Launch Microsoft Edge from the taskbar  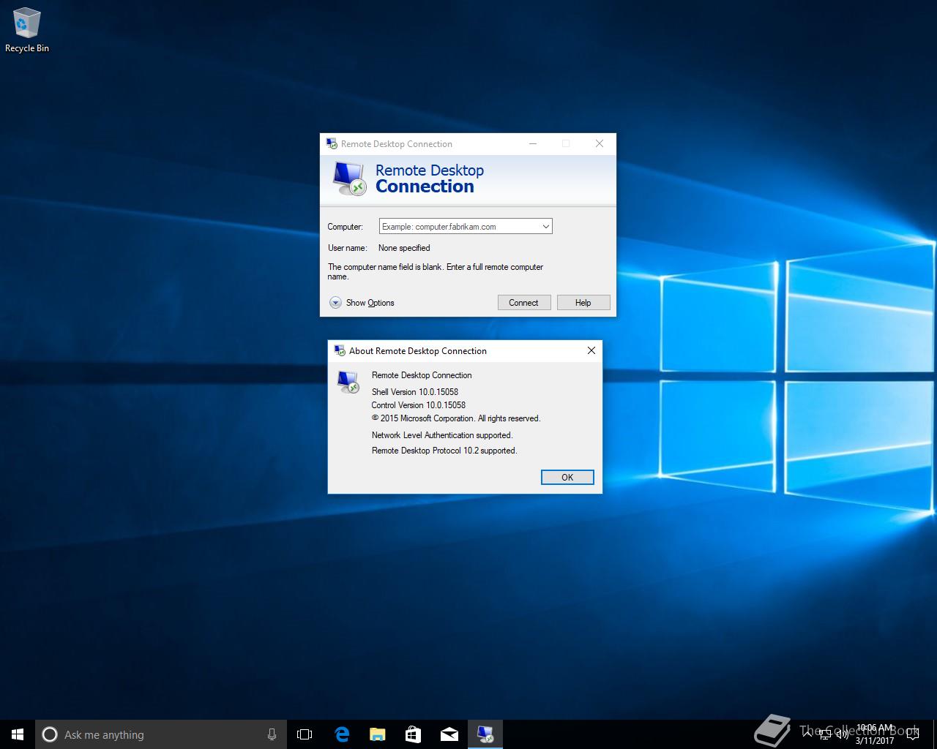pos(341,734)
